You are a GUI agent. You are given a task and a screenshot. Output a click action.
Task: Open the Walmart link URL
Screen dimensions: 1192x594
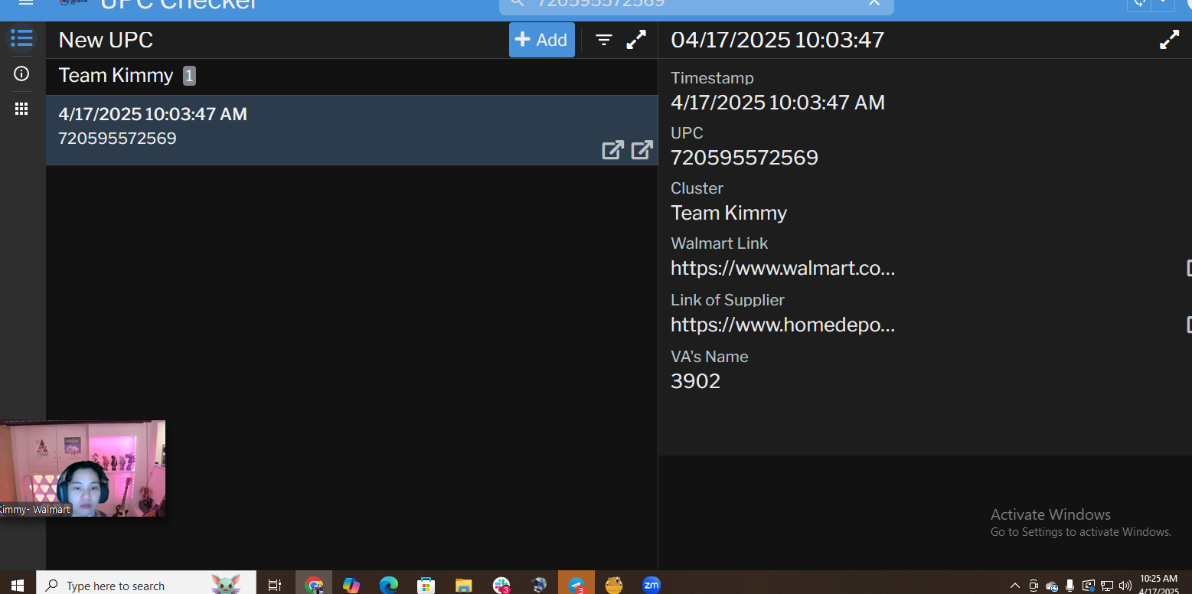(782, 269)
